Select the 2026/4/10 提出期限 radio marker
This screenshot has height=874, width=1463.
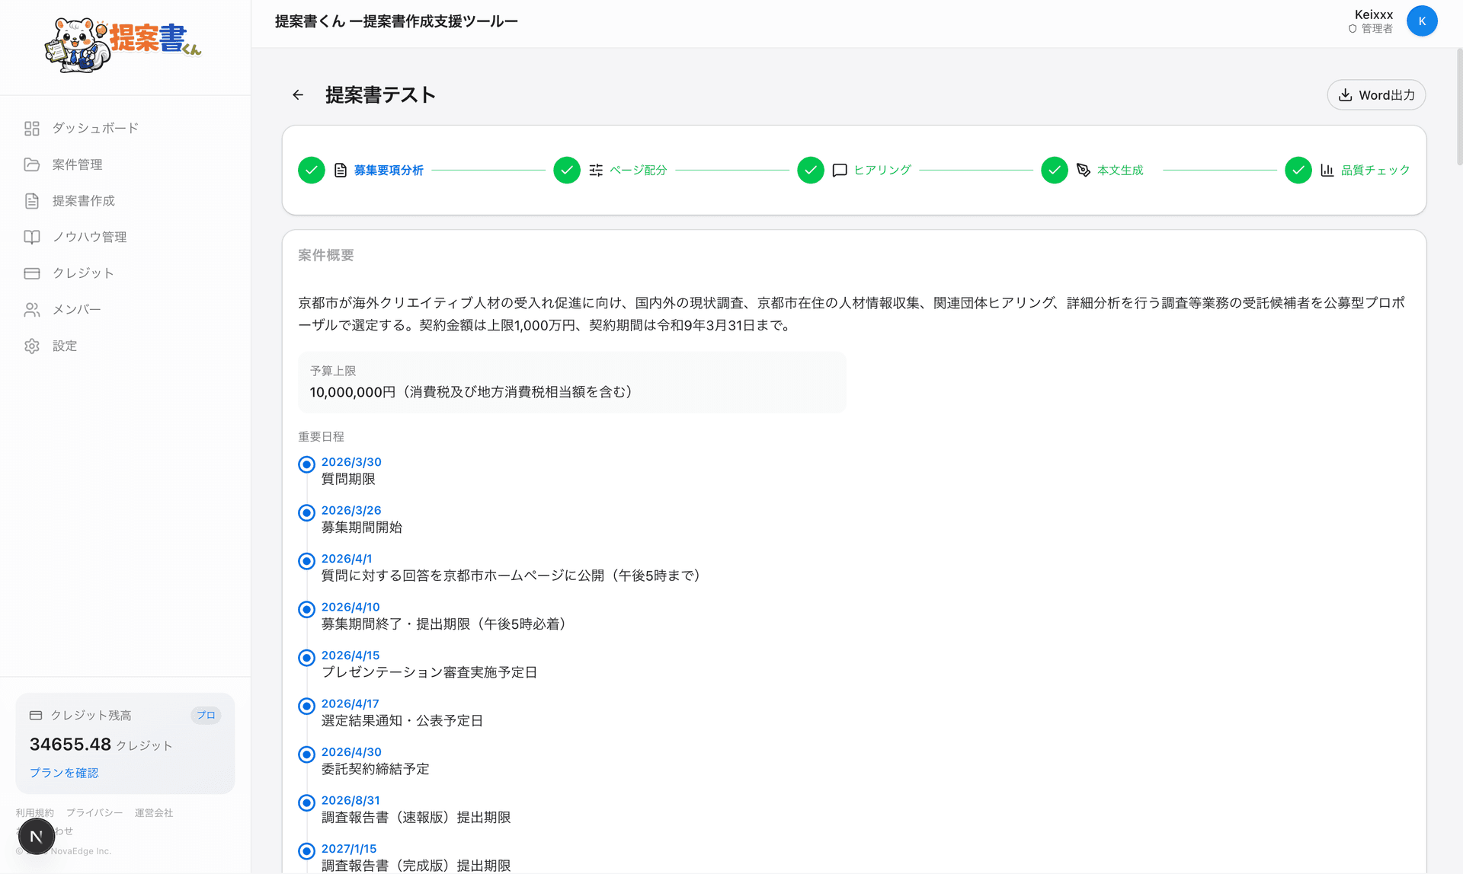[306, 609]
